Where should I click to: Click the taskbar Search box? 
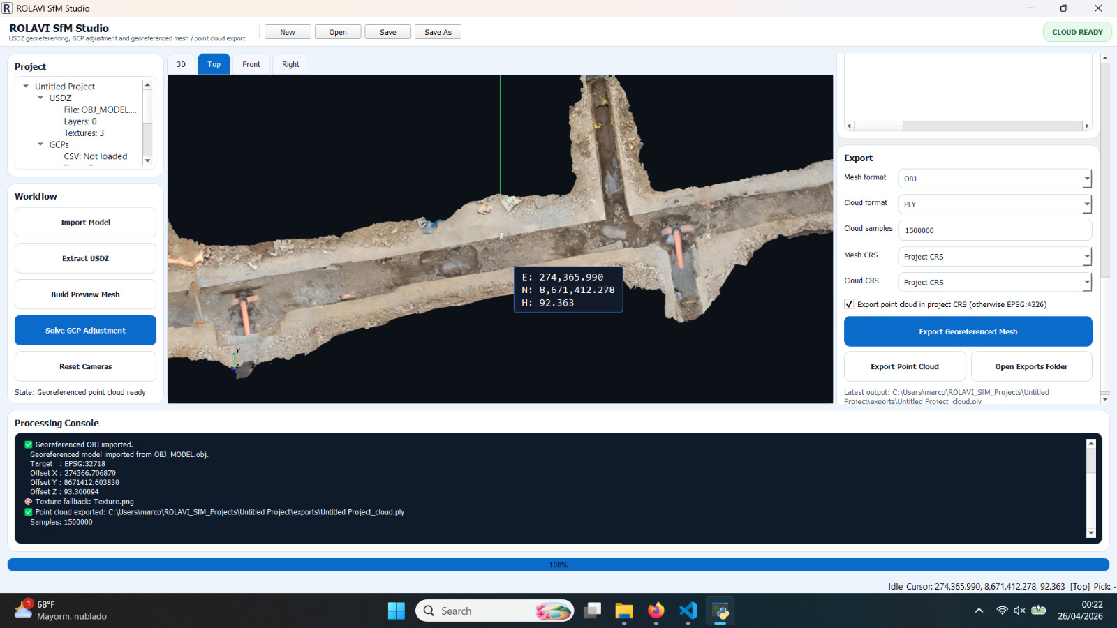point(494,611)
